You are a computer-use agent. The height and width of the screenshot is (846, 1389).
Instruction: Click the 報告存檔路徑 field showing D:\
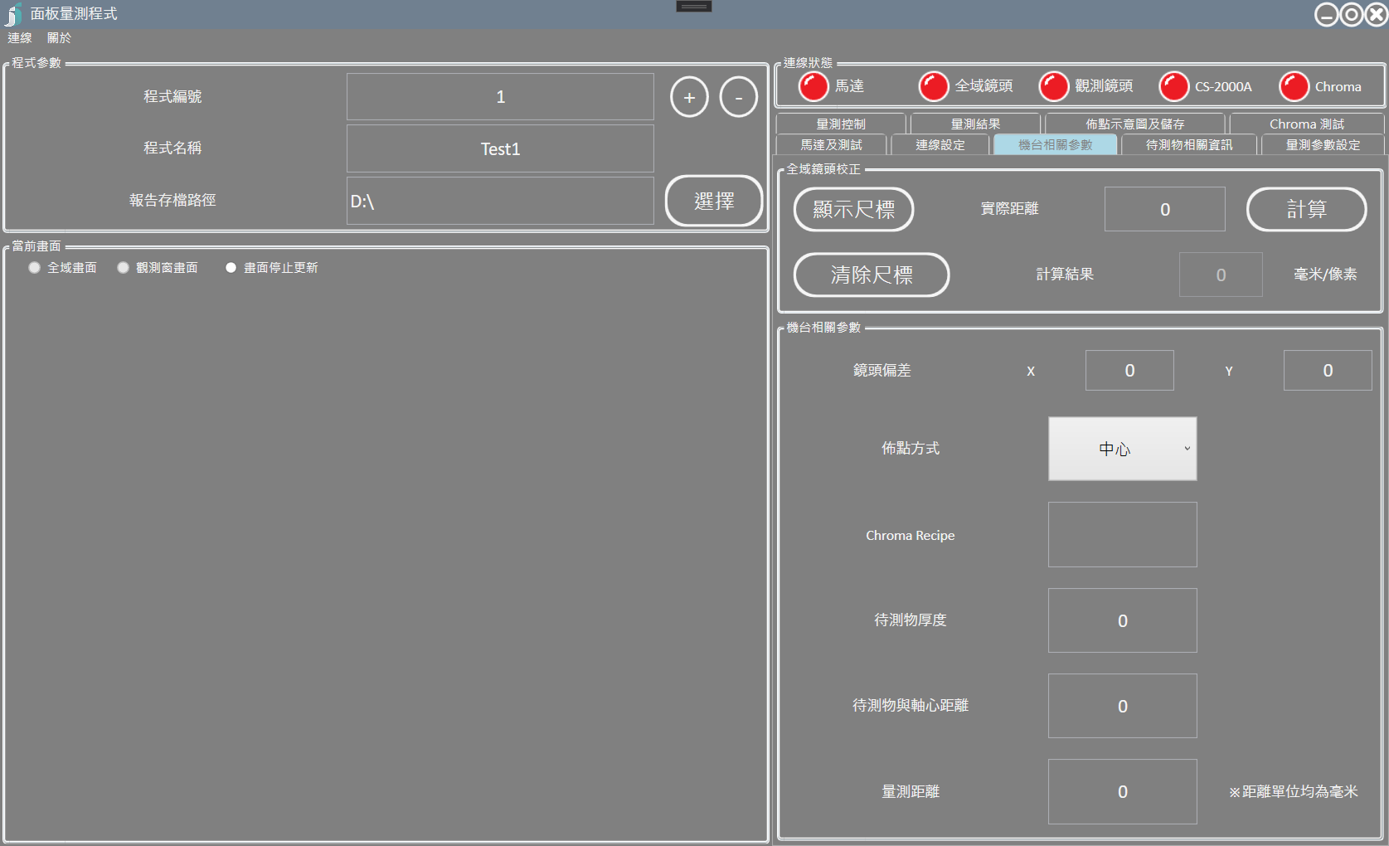pyautogui.click(x=500, y=201)
